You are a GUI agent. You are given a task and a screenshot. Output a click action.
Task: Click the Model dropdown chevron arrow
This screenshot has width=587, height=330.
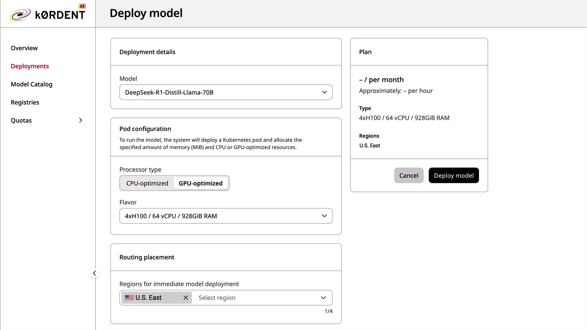pos(324,92)
